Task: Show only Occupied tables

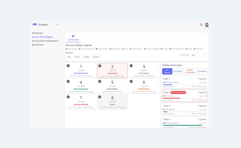Action: pyautogui.click(x=178, y=71)
